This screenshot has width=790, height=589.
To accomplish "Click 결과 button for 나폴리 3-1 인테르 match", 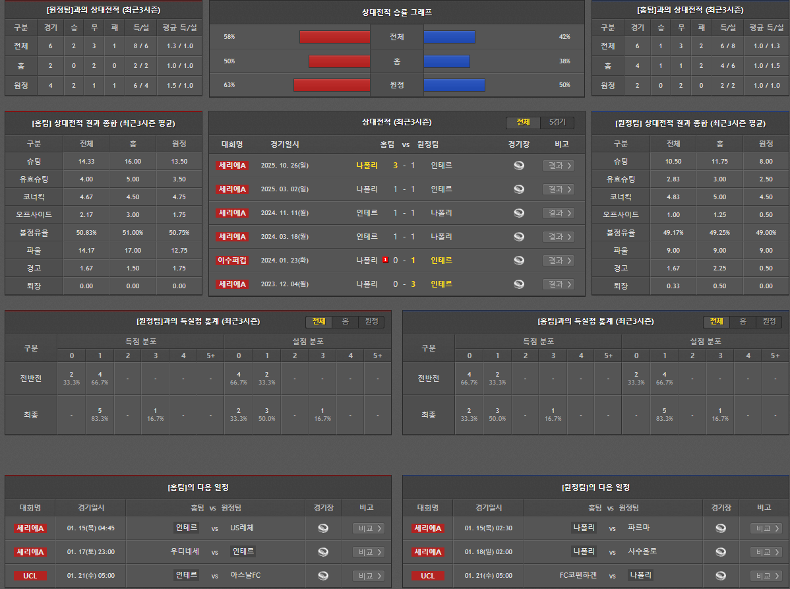I will (x=558, y=166).
